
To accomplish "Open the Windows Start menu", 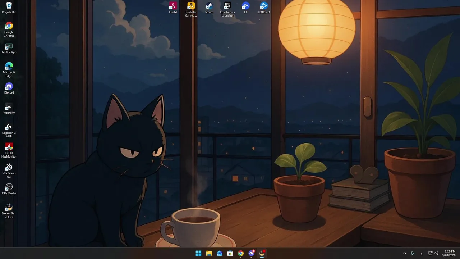I will [x=198, y=253].
